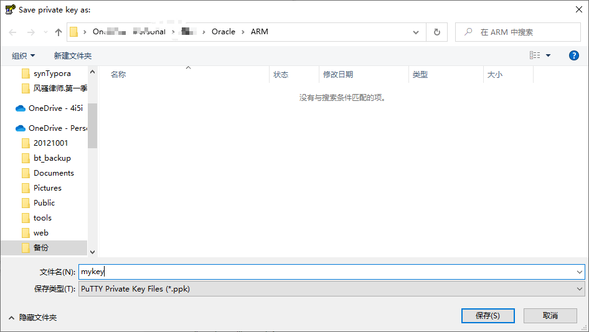
Task: Open the web folder in the sidebar
Action: (x=41, y=233)
